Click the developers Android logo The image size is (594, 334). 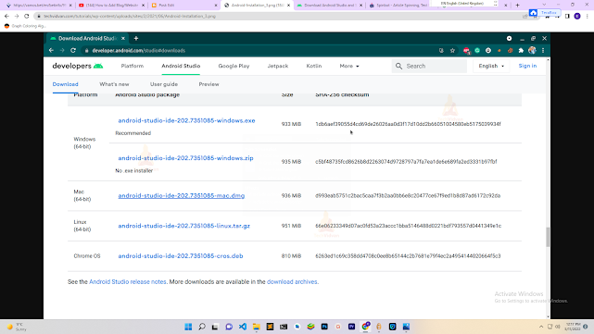tap(78, 66)
